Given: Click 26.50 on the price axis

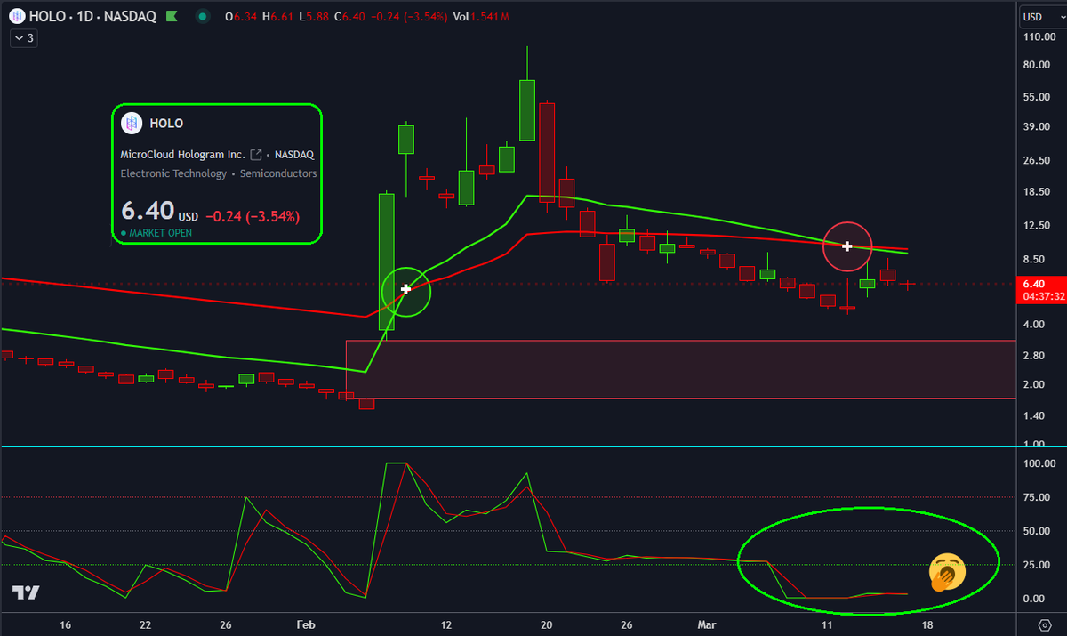Looking at the screenshot, I should pyautogui.click(x=1039, y=160).
